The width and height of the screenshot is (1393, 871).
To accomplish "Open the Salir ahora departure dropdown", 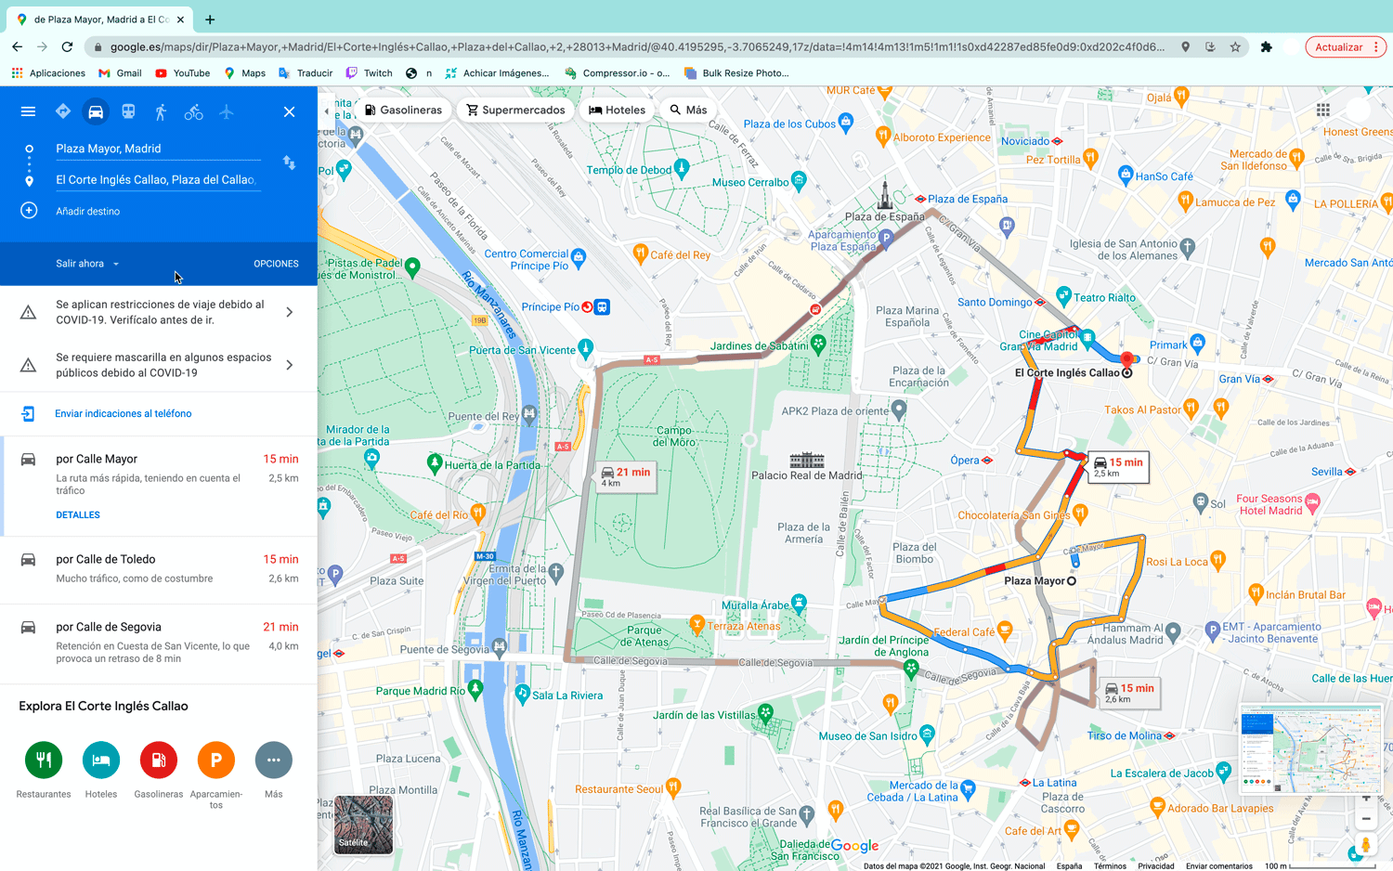I will click(x=87, y=264).
